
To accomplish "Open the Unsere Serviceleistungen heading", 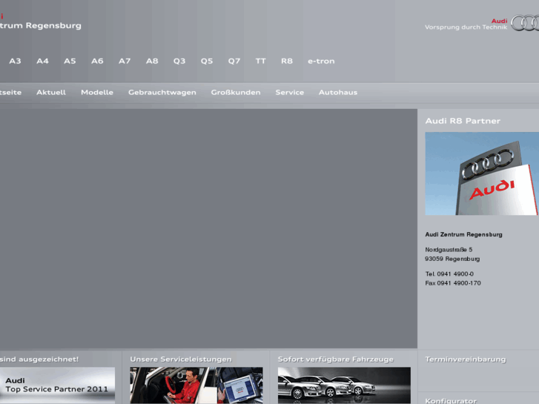I will (x=181, y=360).
